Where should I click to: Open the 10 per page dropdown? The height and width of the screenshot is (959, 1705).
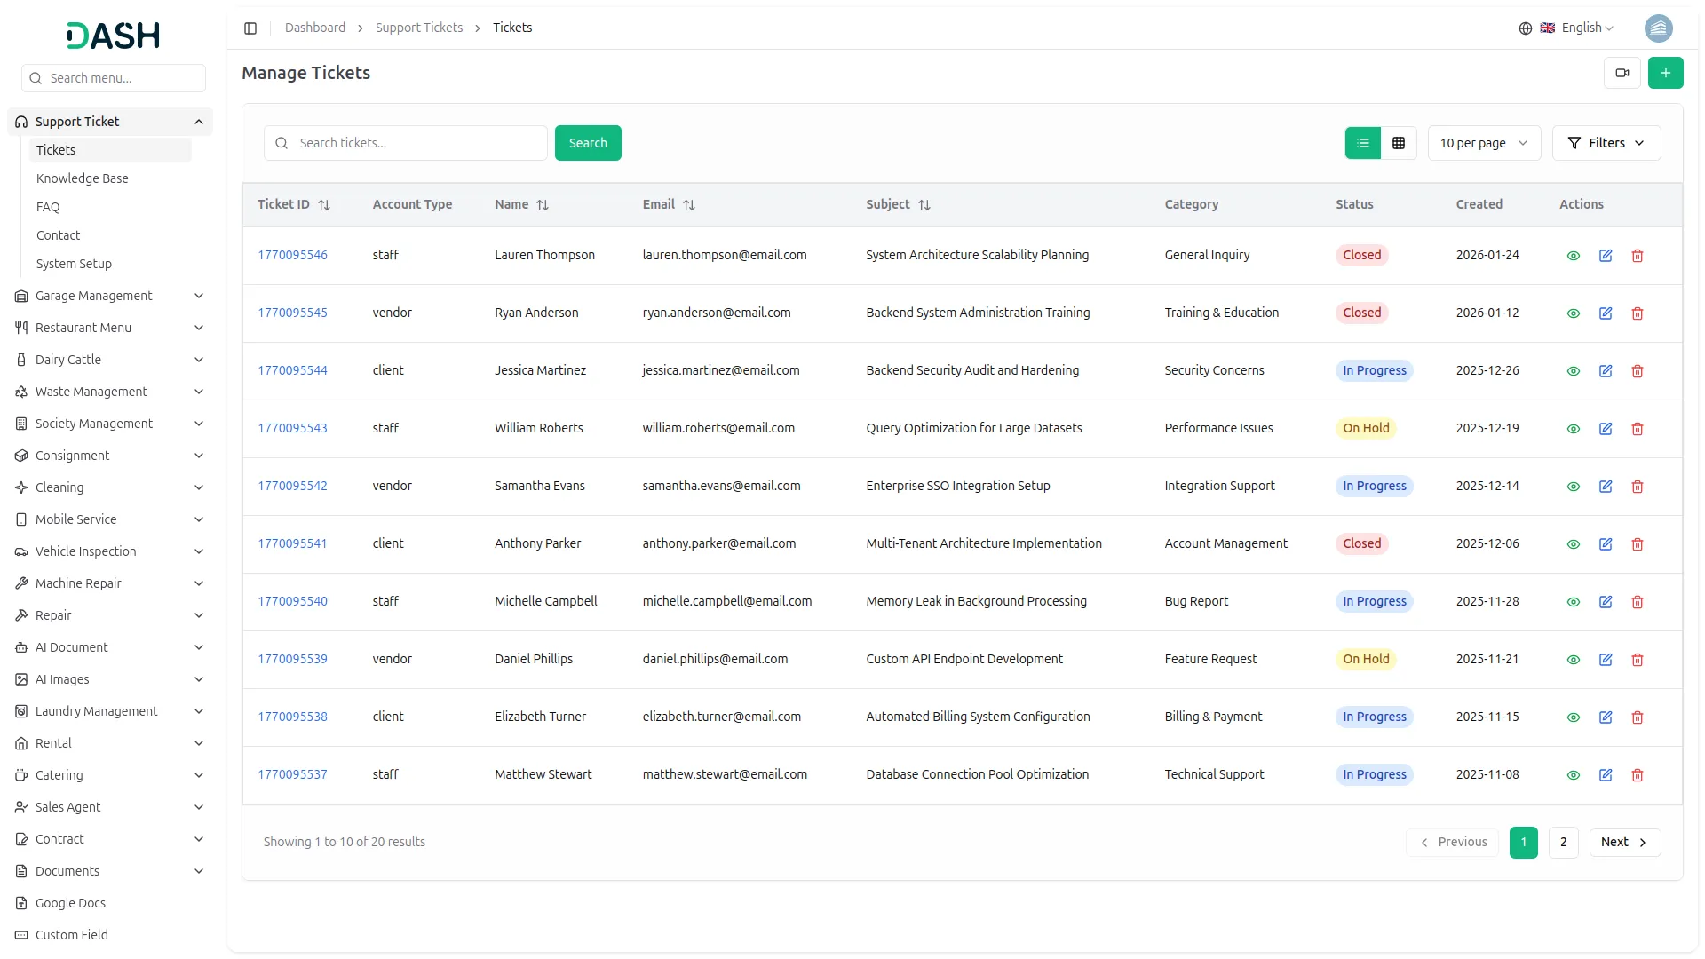pyautogui.click(x=1484, y=143)
